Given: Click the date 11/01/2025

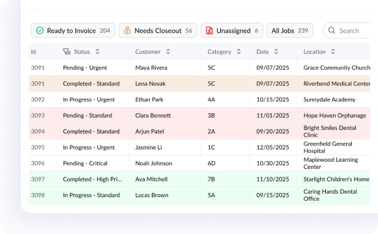Looking at the screenshot, I should [x=272, y=115].
